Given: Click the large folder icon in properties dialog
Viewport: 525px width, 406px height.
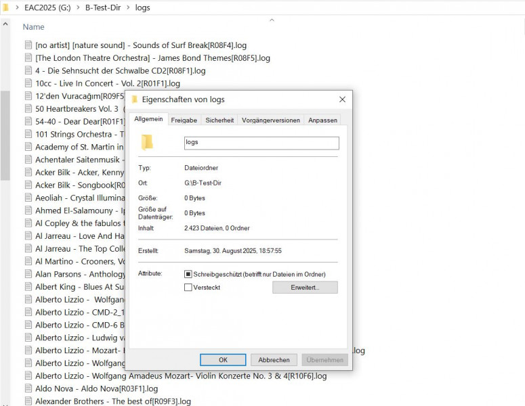Looking at the screenshot, I should click(x=147, y=142).
